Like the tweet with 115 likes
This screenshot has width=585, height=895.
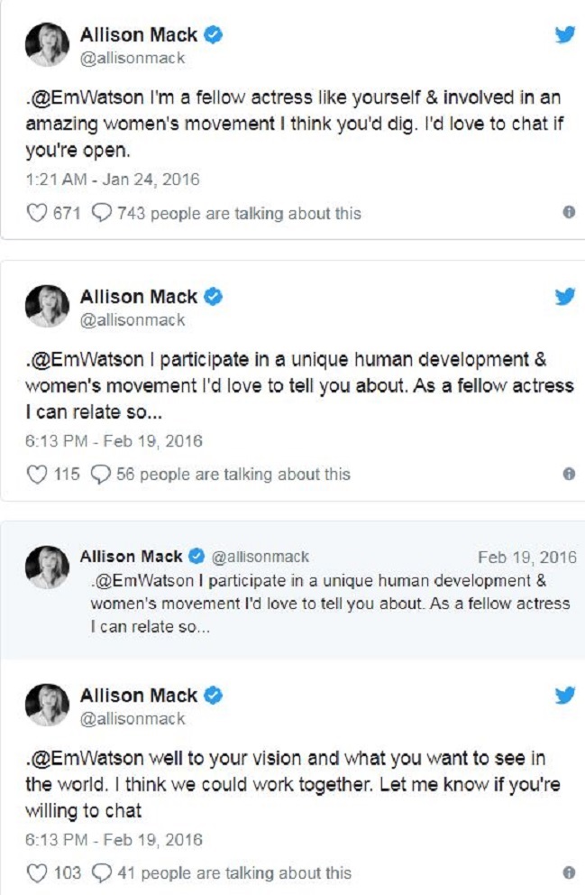36,474
